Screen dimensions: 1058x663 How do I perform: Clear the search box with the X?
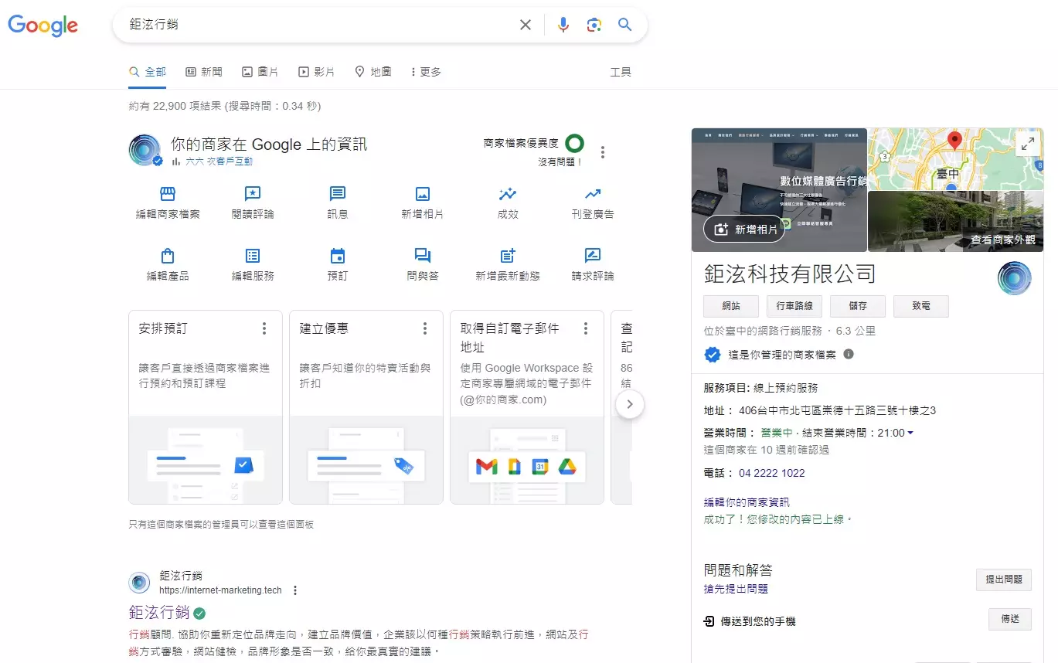pyautogui.click(x=526, y=24)
